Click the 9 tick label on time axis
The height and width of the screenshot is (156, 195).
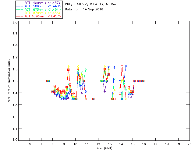point(64,144)
